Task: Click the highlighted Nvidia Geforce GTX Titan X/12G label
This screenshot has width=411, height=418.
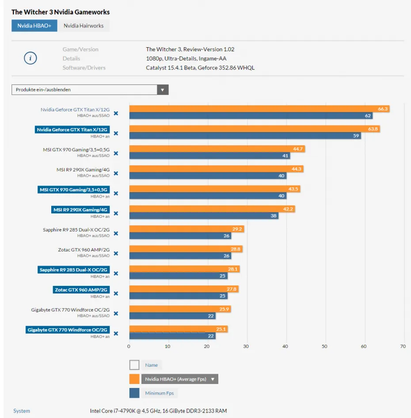Action: [x=72, y=130]
